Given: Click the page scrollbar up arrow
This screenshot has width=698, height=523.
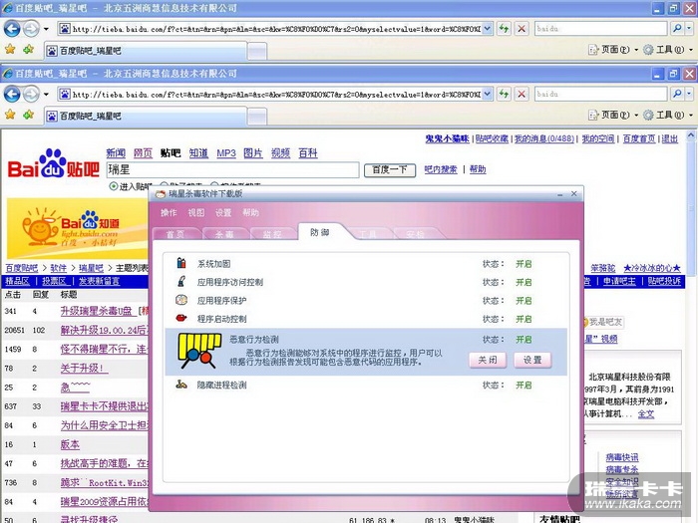Looking at the screenshot, I should 690,134.
